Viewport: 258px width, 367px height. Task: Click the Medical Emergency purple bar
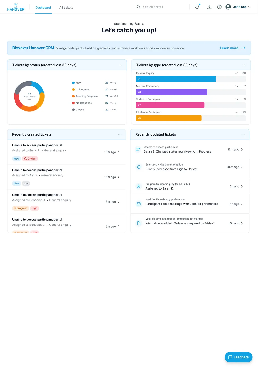pos(172,92)
